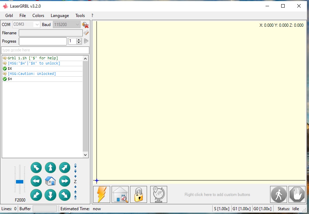
Task: Click the F2000 speed label
Action: click(20, 200)
